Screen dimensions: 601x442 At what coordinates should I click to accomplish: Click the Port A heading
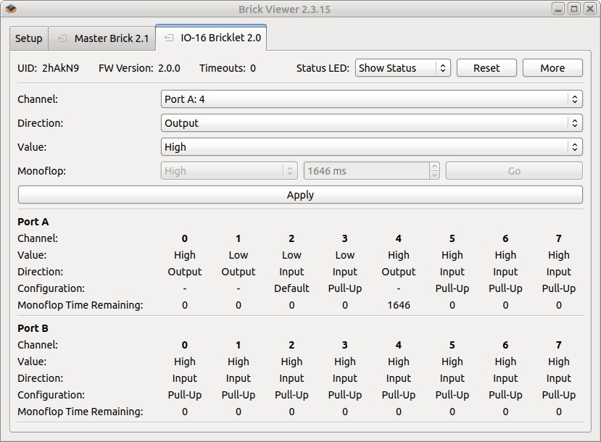33,222
